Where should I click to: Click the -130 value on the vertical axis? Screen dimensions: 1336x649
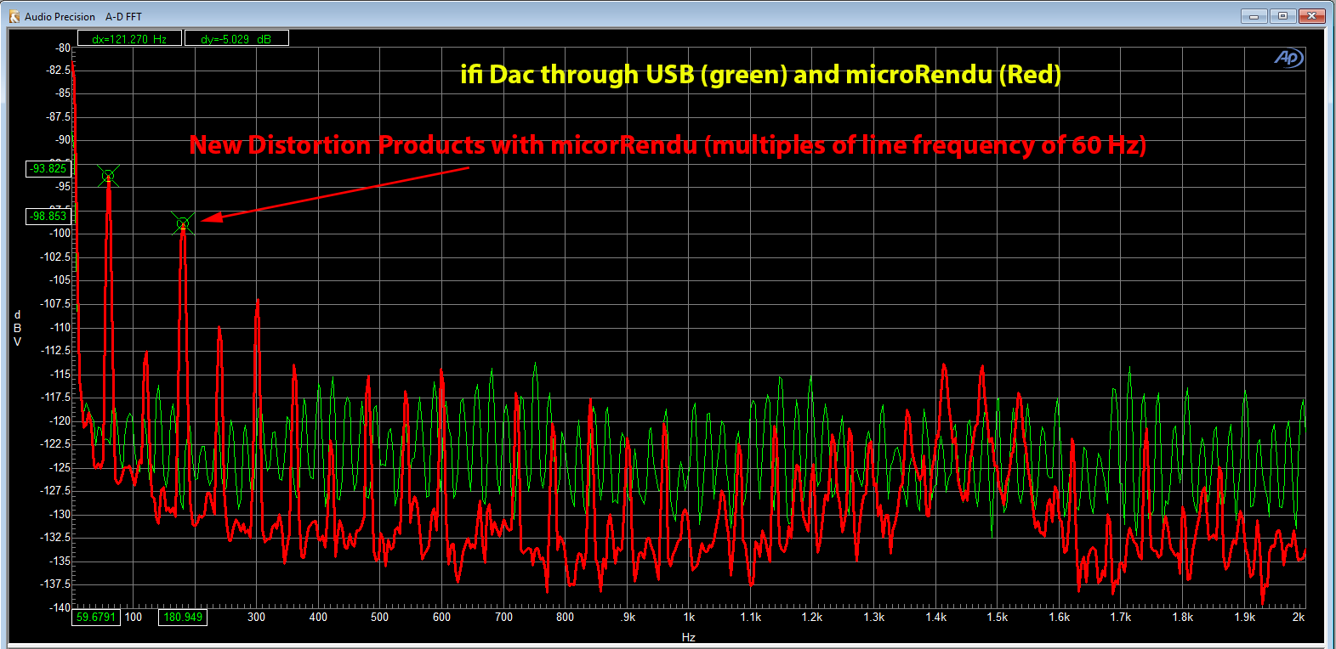(x=60, y=514)
